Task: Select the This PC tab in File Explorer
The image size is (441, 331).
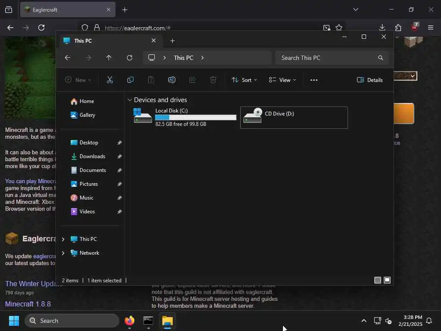Action: [x=109, y=41]
